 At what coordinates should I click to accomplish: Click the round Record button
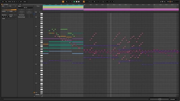click(x=79, y=2)
